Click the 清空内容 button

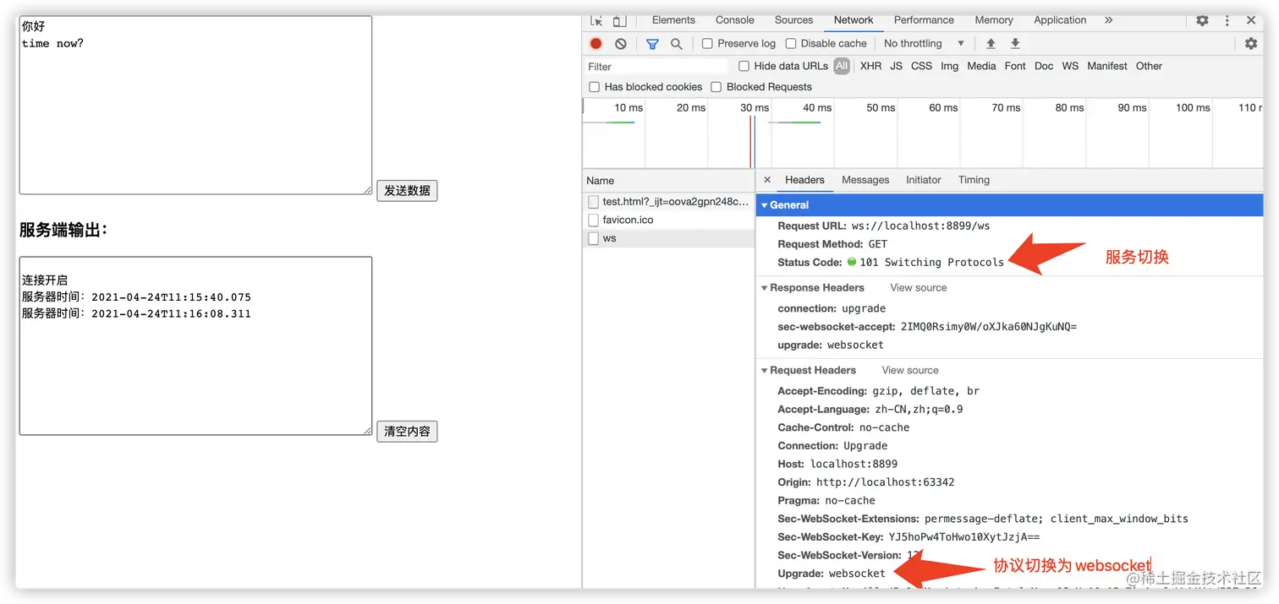407,432
